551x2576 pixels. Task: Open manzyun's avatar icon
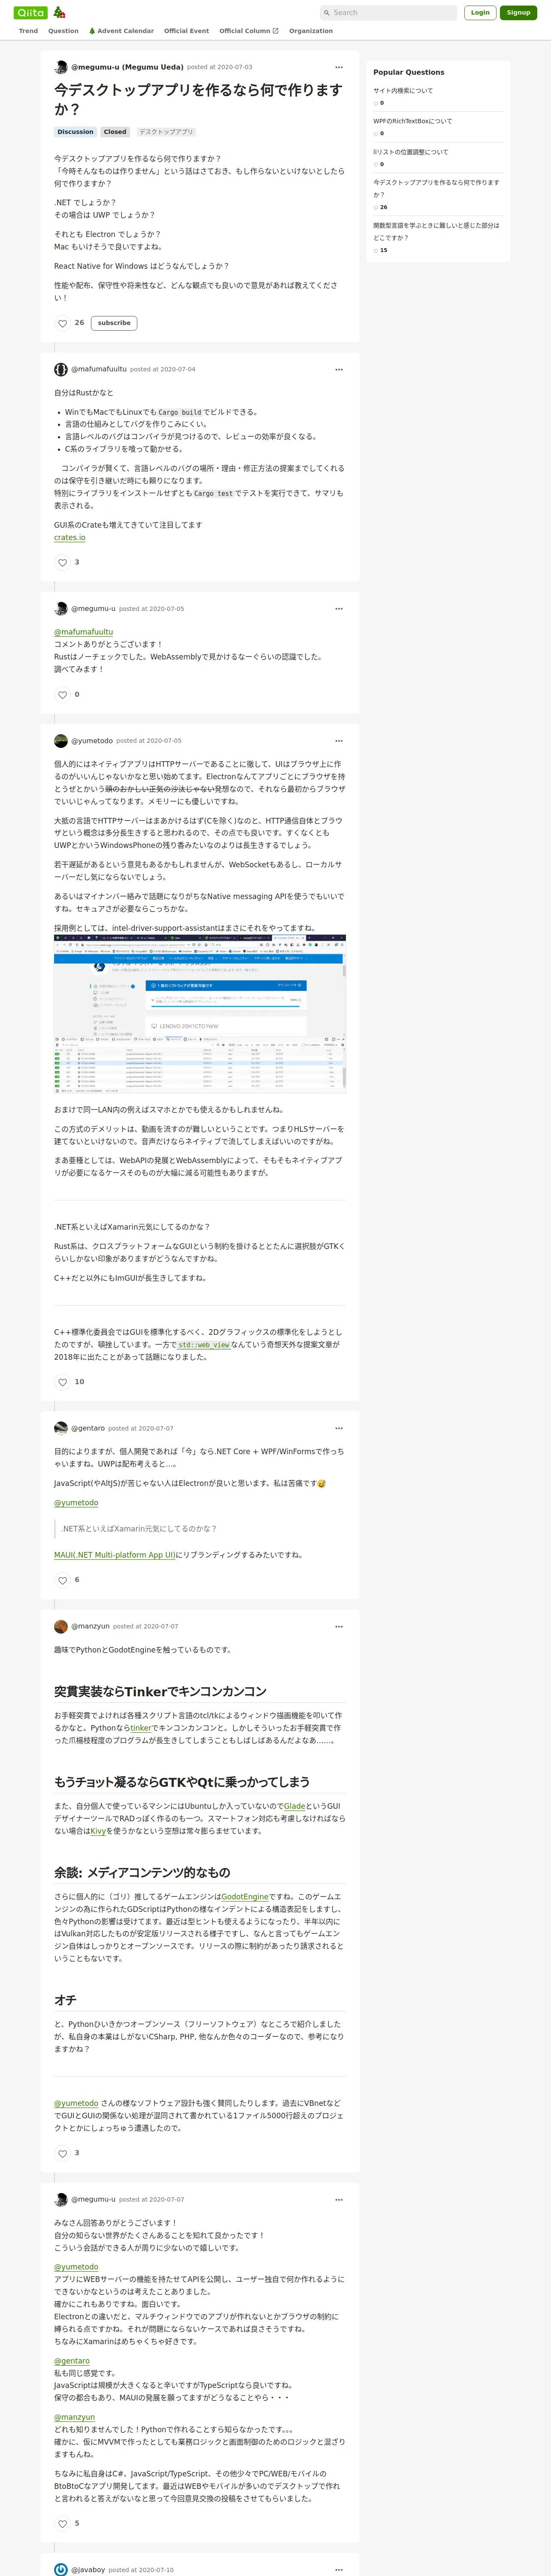(x=61, y=1626)
